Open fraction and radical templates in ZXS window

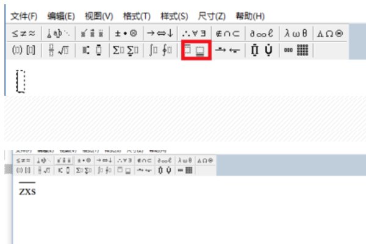[x=44, y=170]
